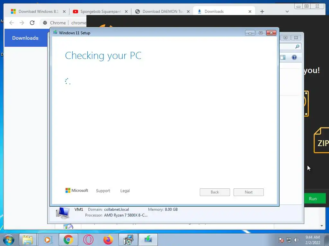Click the collabnet.local domain text
This screenshot has width=329, height=246.
(116, 209)
